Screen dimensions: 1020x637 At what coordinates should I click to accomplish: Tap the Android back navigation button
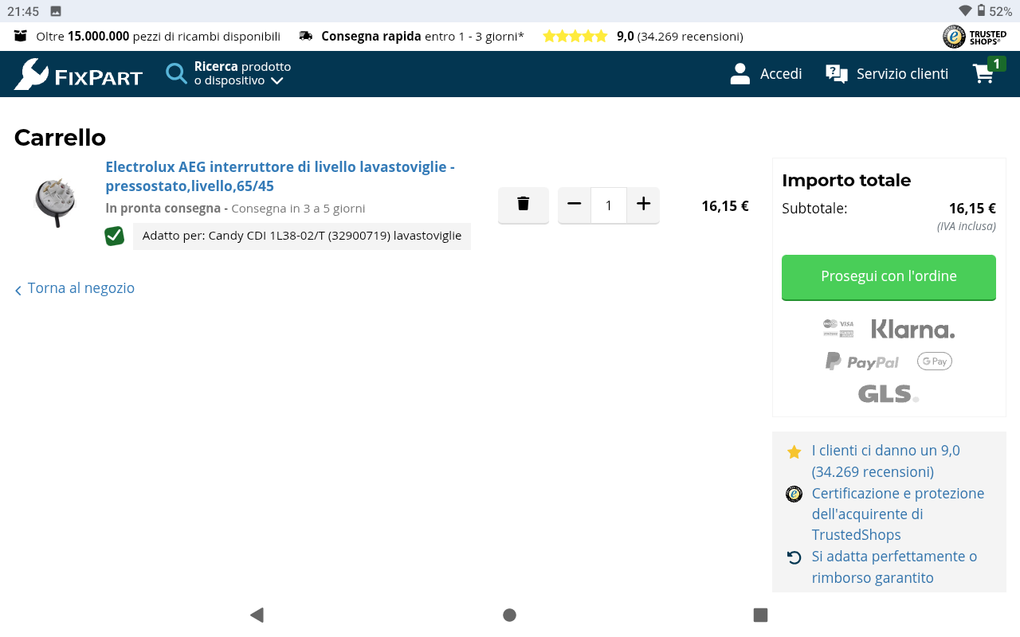coord(257,615)
